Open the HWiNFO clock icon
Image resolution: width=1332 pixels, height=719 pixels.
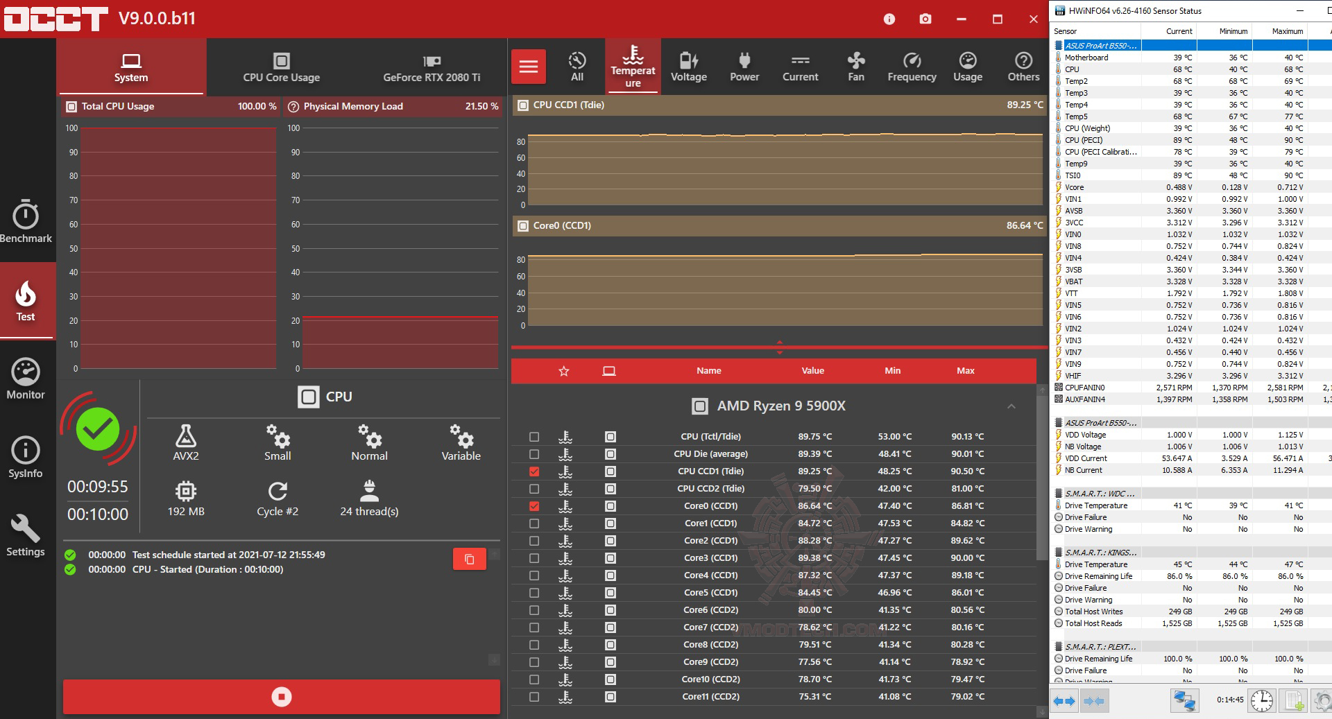coord(1261,700)
